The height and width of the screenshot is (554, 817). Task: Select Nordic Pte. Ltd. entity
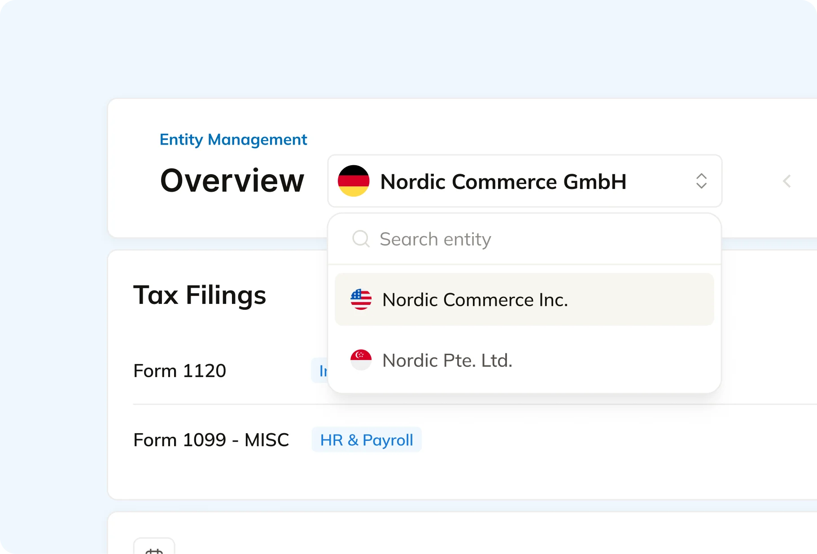[x=447, y=360]
